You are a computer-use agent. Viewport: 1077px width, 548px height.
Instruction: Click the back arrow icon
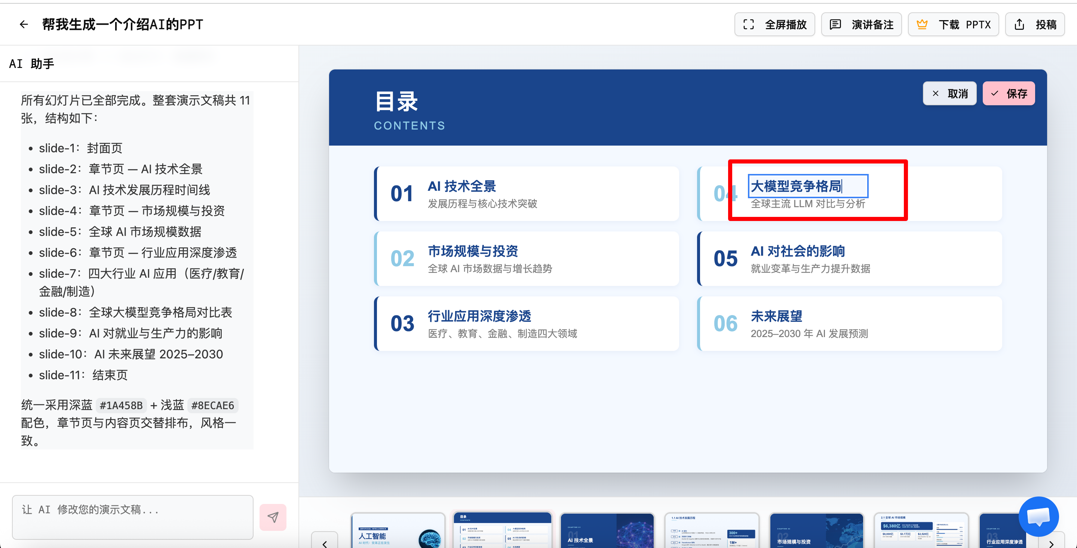pyautogui.click(x=24, y=25)
